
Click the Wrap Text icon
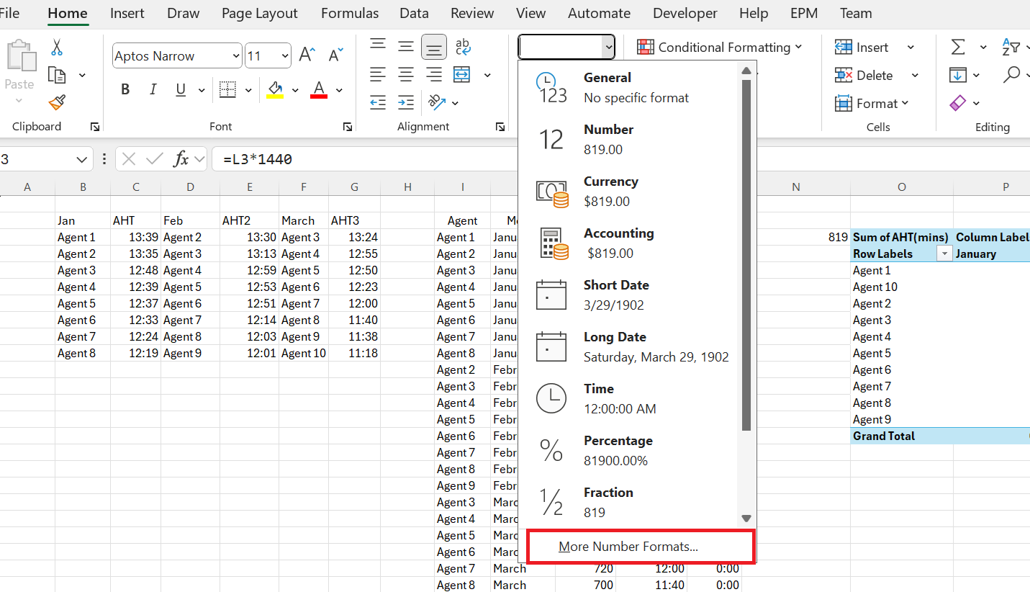463,47
